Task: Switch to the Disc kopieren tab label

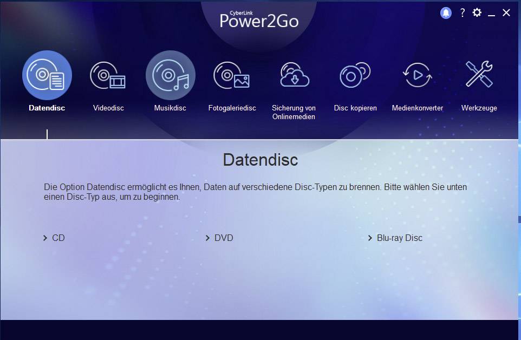Action: [x=355, y=108]
